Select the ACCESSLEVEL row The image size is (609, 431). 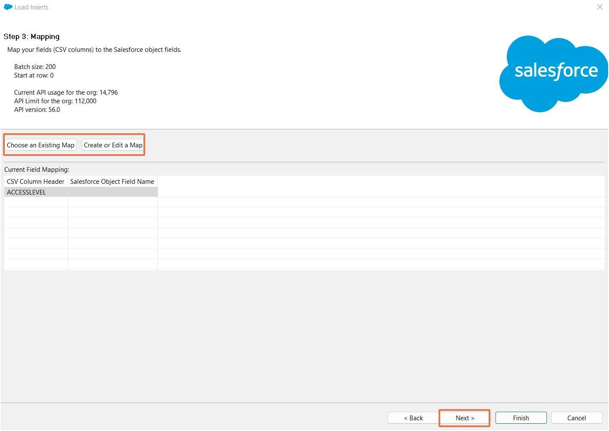pos(81,192)
